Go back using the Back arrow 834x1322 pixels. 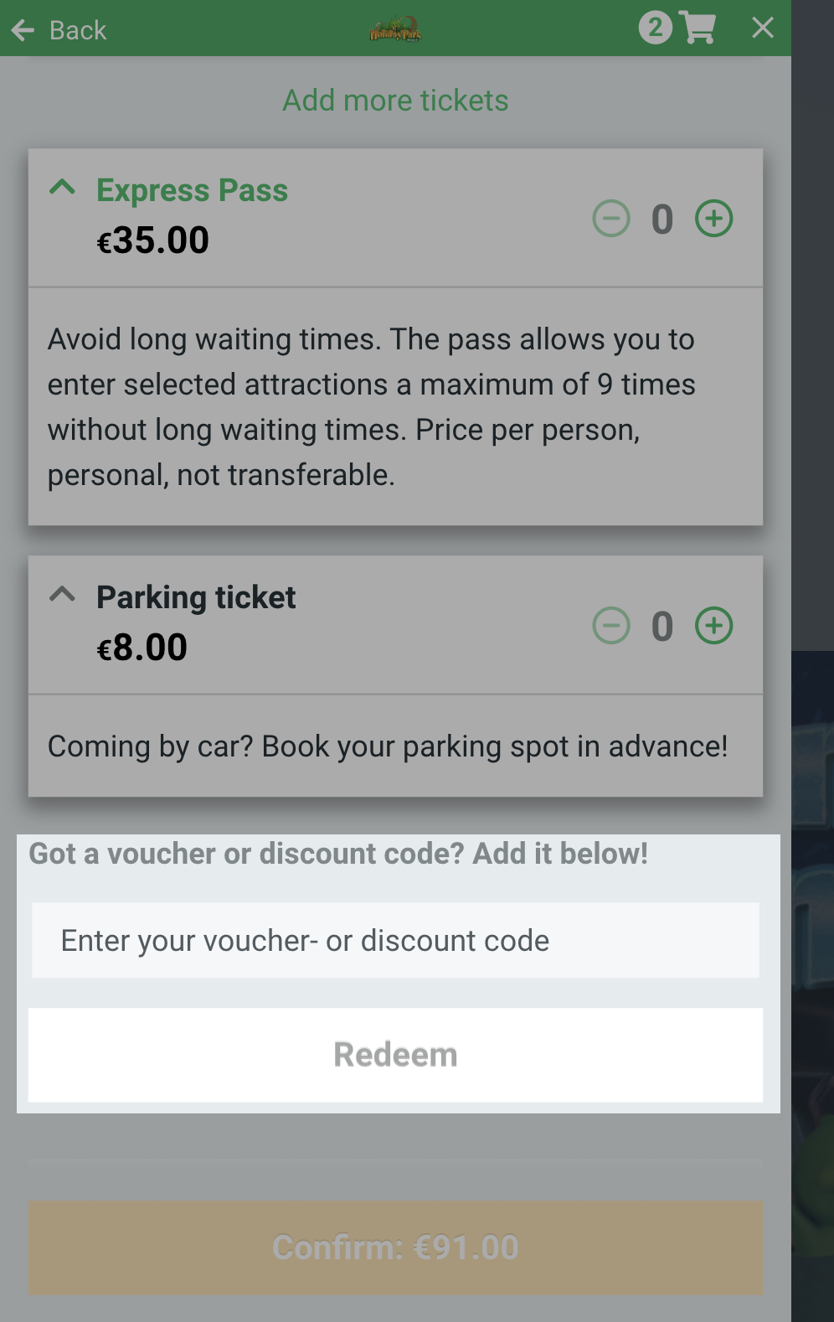pos(23,31)
